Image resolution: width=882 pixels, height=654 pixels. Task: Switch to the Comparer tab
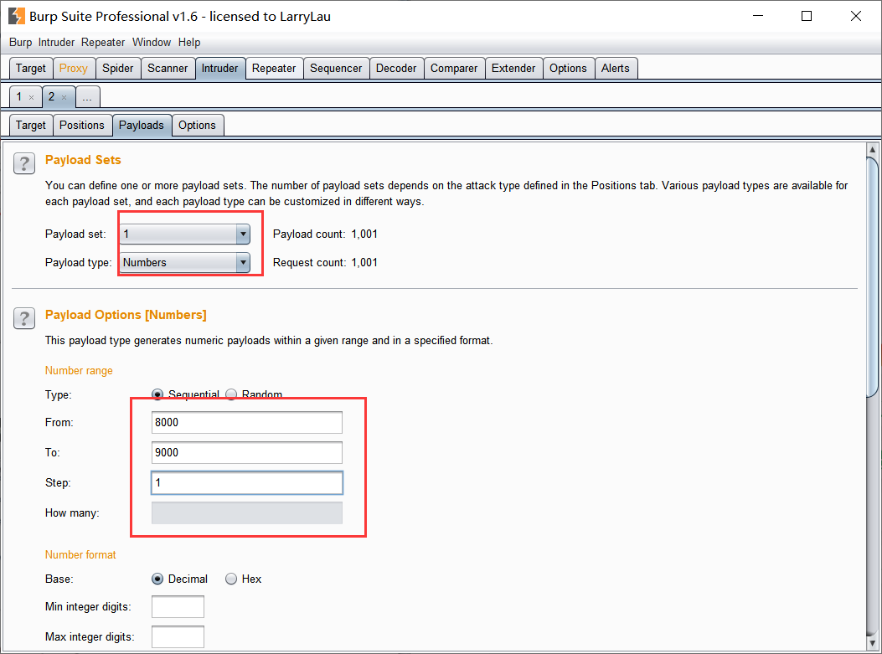(x=454, y=69)
